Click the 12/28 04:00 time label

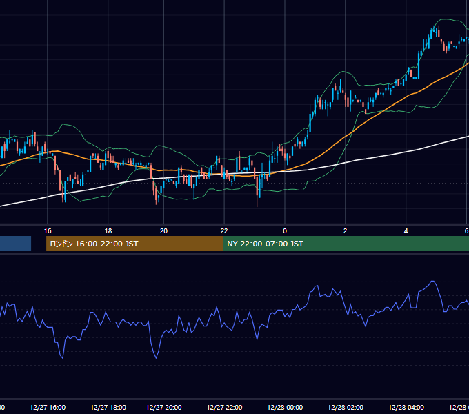pos(406,407)
